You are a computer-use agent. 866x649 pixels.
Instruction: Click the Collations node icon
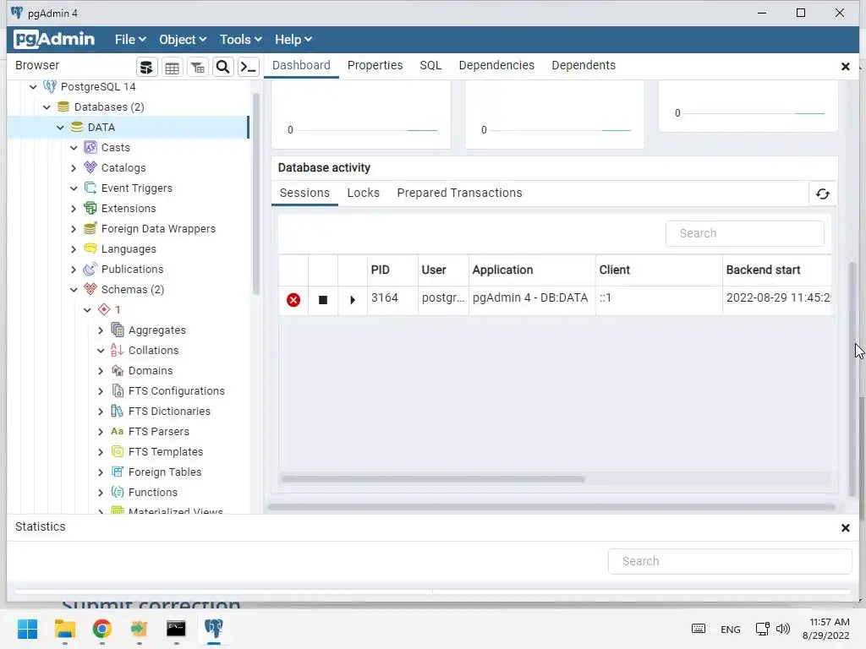click(x=117, y=350)
